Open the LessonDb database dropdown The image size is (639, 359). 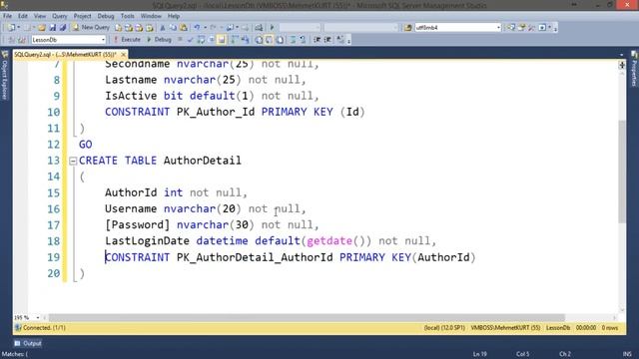point(69,40)
